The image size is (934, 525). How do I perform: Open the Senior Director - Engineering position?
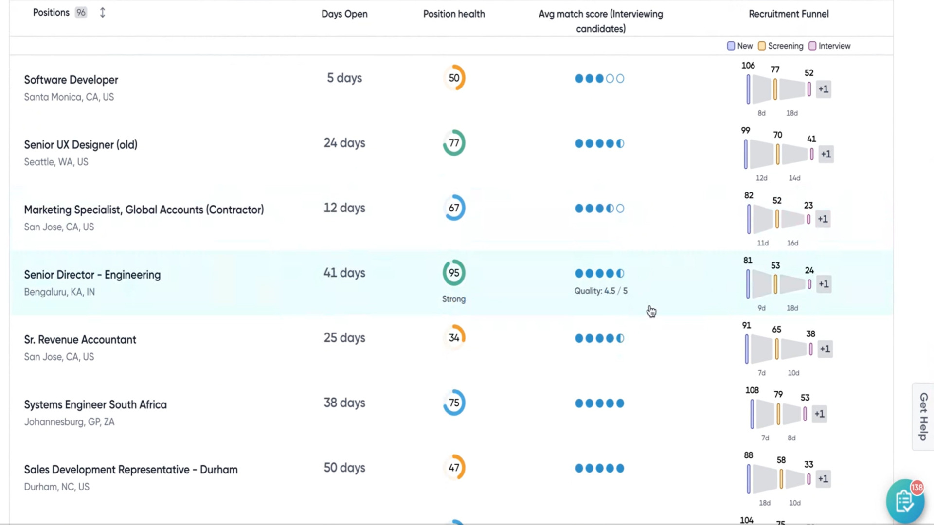pos(92,275)
